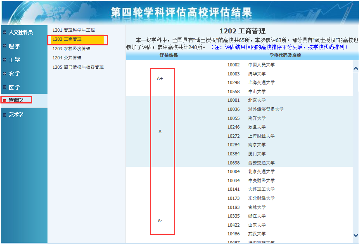This screenshot has width=363, height=244.
Task: Click the arrow bullet beside 艺术学
Action: tap(5, 115)
